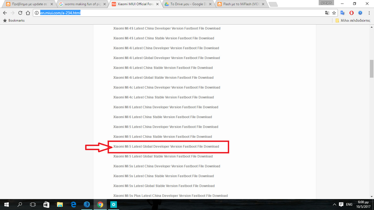Launch the Windows Store from taskbar
This screenshot has height=210, width=374.
pyautogui.click(x=46, y=205)
